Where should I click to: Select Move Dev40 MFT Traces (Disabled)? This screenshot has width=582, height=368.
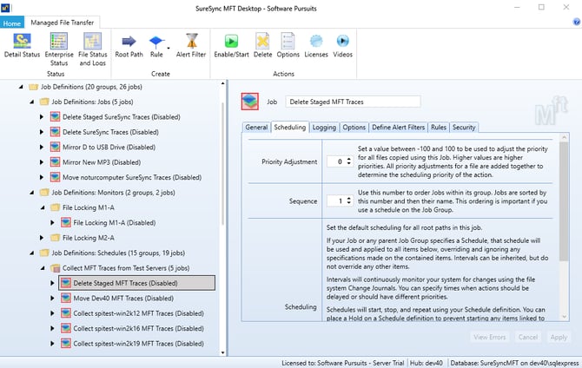tap(122, 299)
